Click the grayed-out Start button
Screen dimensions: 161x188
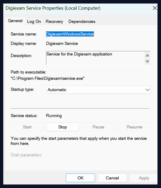[x=27, y=127]
